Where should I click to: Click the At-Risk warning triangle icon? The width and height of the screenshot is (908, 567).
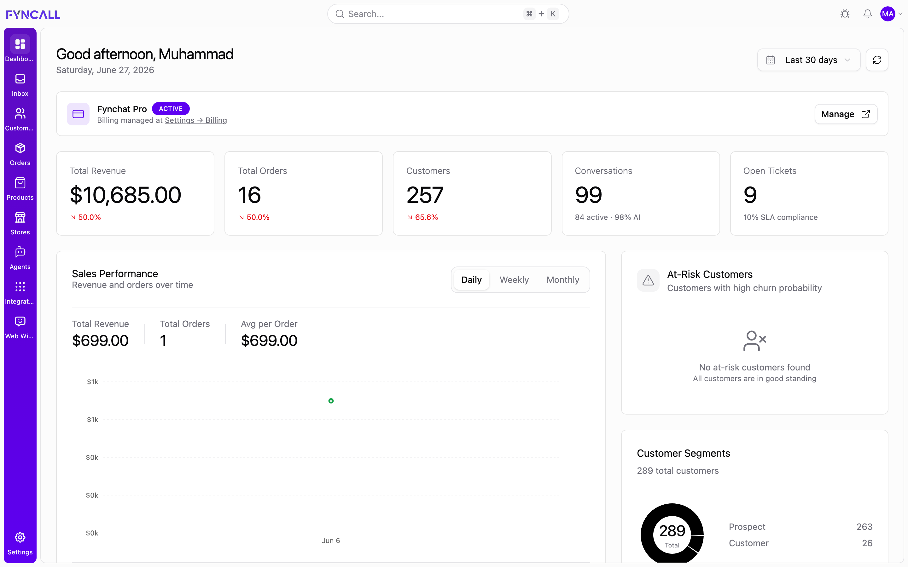[x=648, y=280]
